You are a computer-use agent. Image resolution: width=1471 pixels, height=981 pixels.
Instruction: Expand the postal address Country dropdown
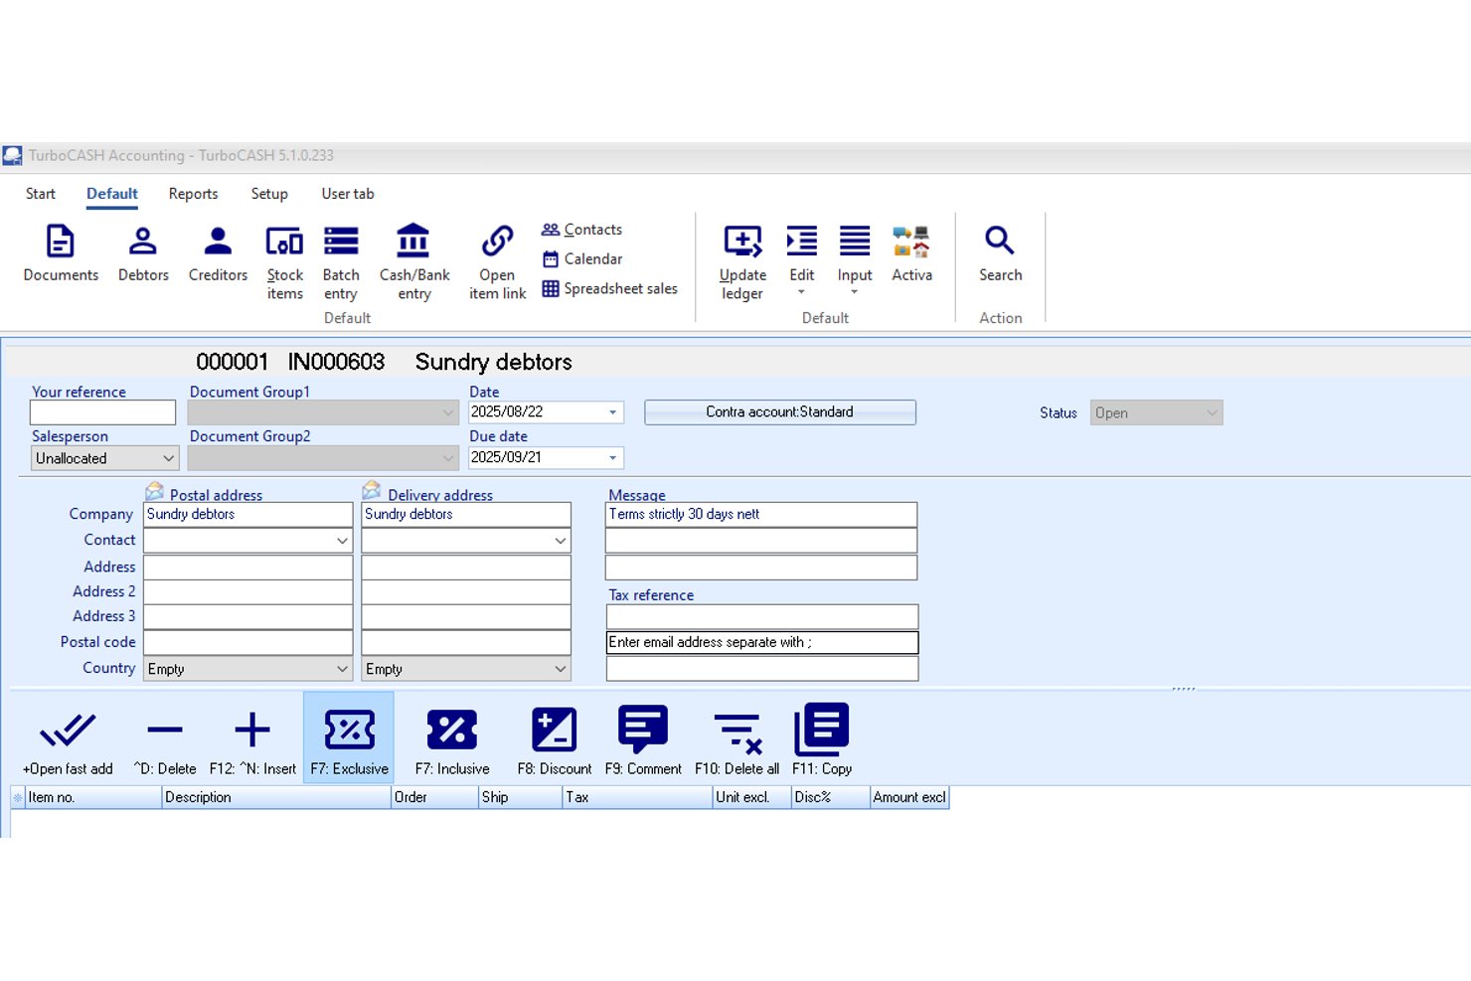[x=342, y=669]
